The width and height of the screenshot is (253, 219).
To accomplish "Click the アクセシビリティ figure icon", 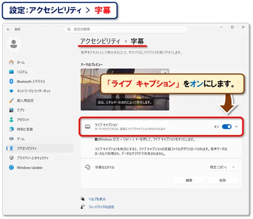I will pos(11,148).
